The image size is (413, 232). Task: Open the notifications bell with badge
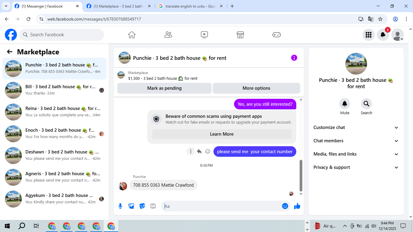(383, 35)
